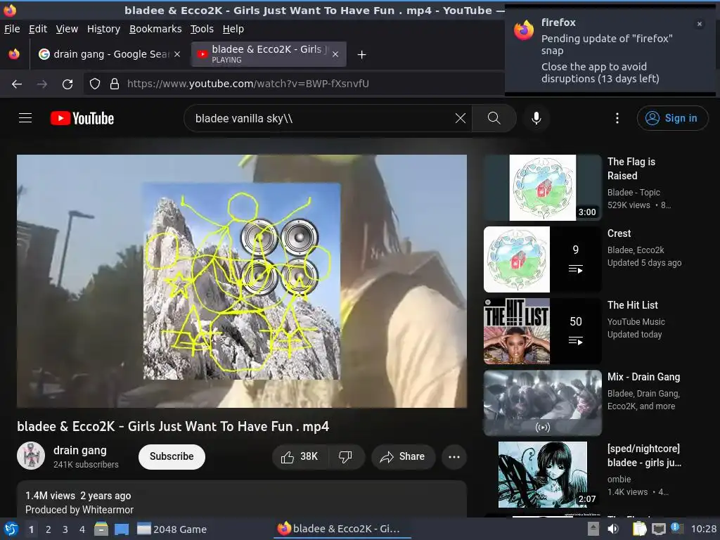This screenshot has height=540, width=720.
Task: Switch to workspace 3 in pager
Action: (x=65, y=529)
